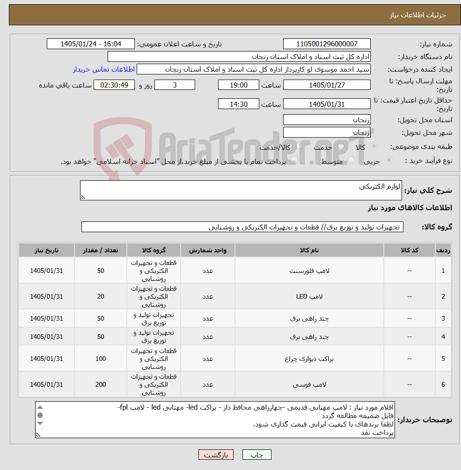Select the کالا radio button
The width and height of the screenshot is (461, 470).
coord(374,146)
